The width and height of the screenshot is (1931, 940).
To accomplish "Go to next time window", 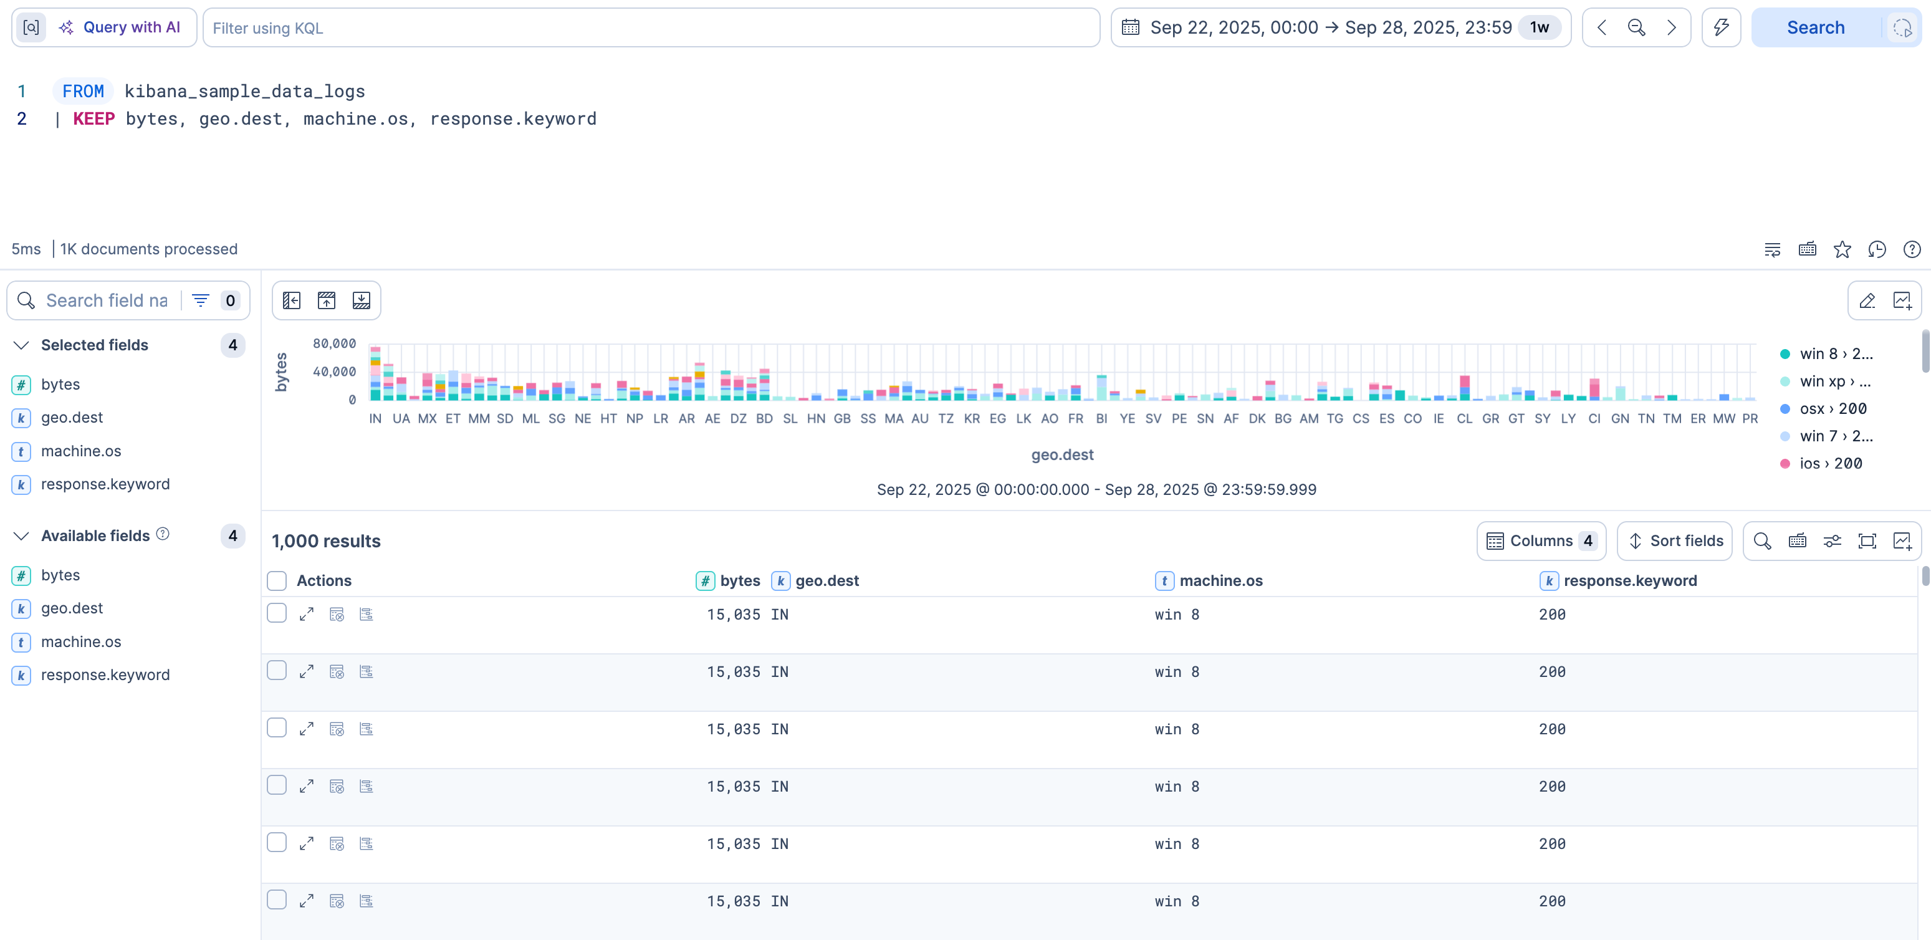I will [1671, 27].
